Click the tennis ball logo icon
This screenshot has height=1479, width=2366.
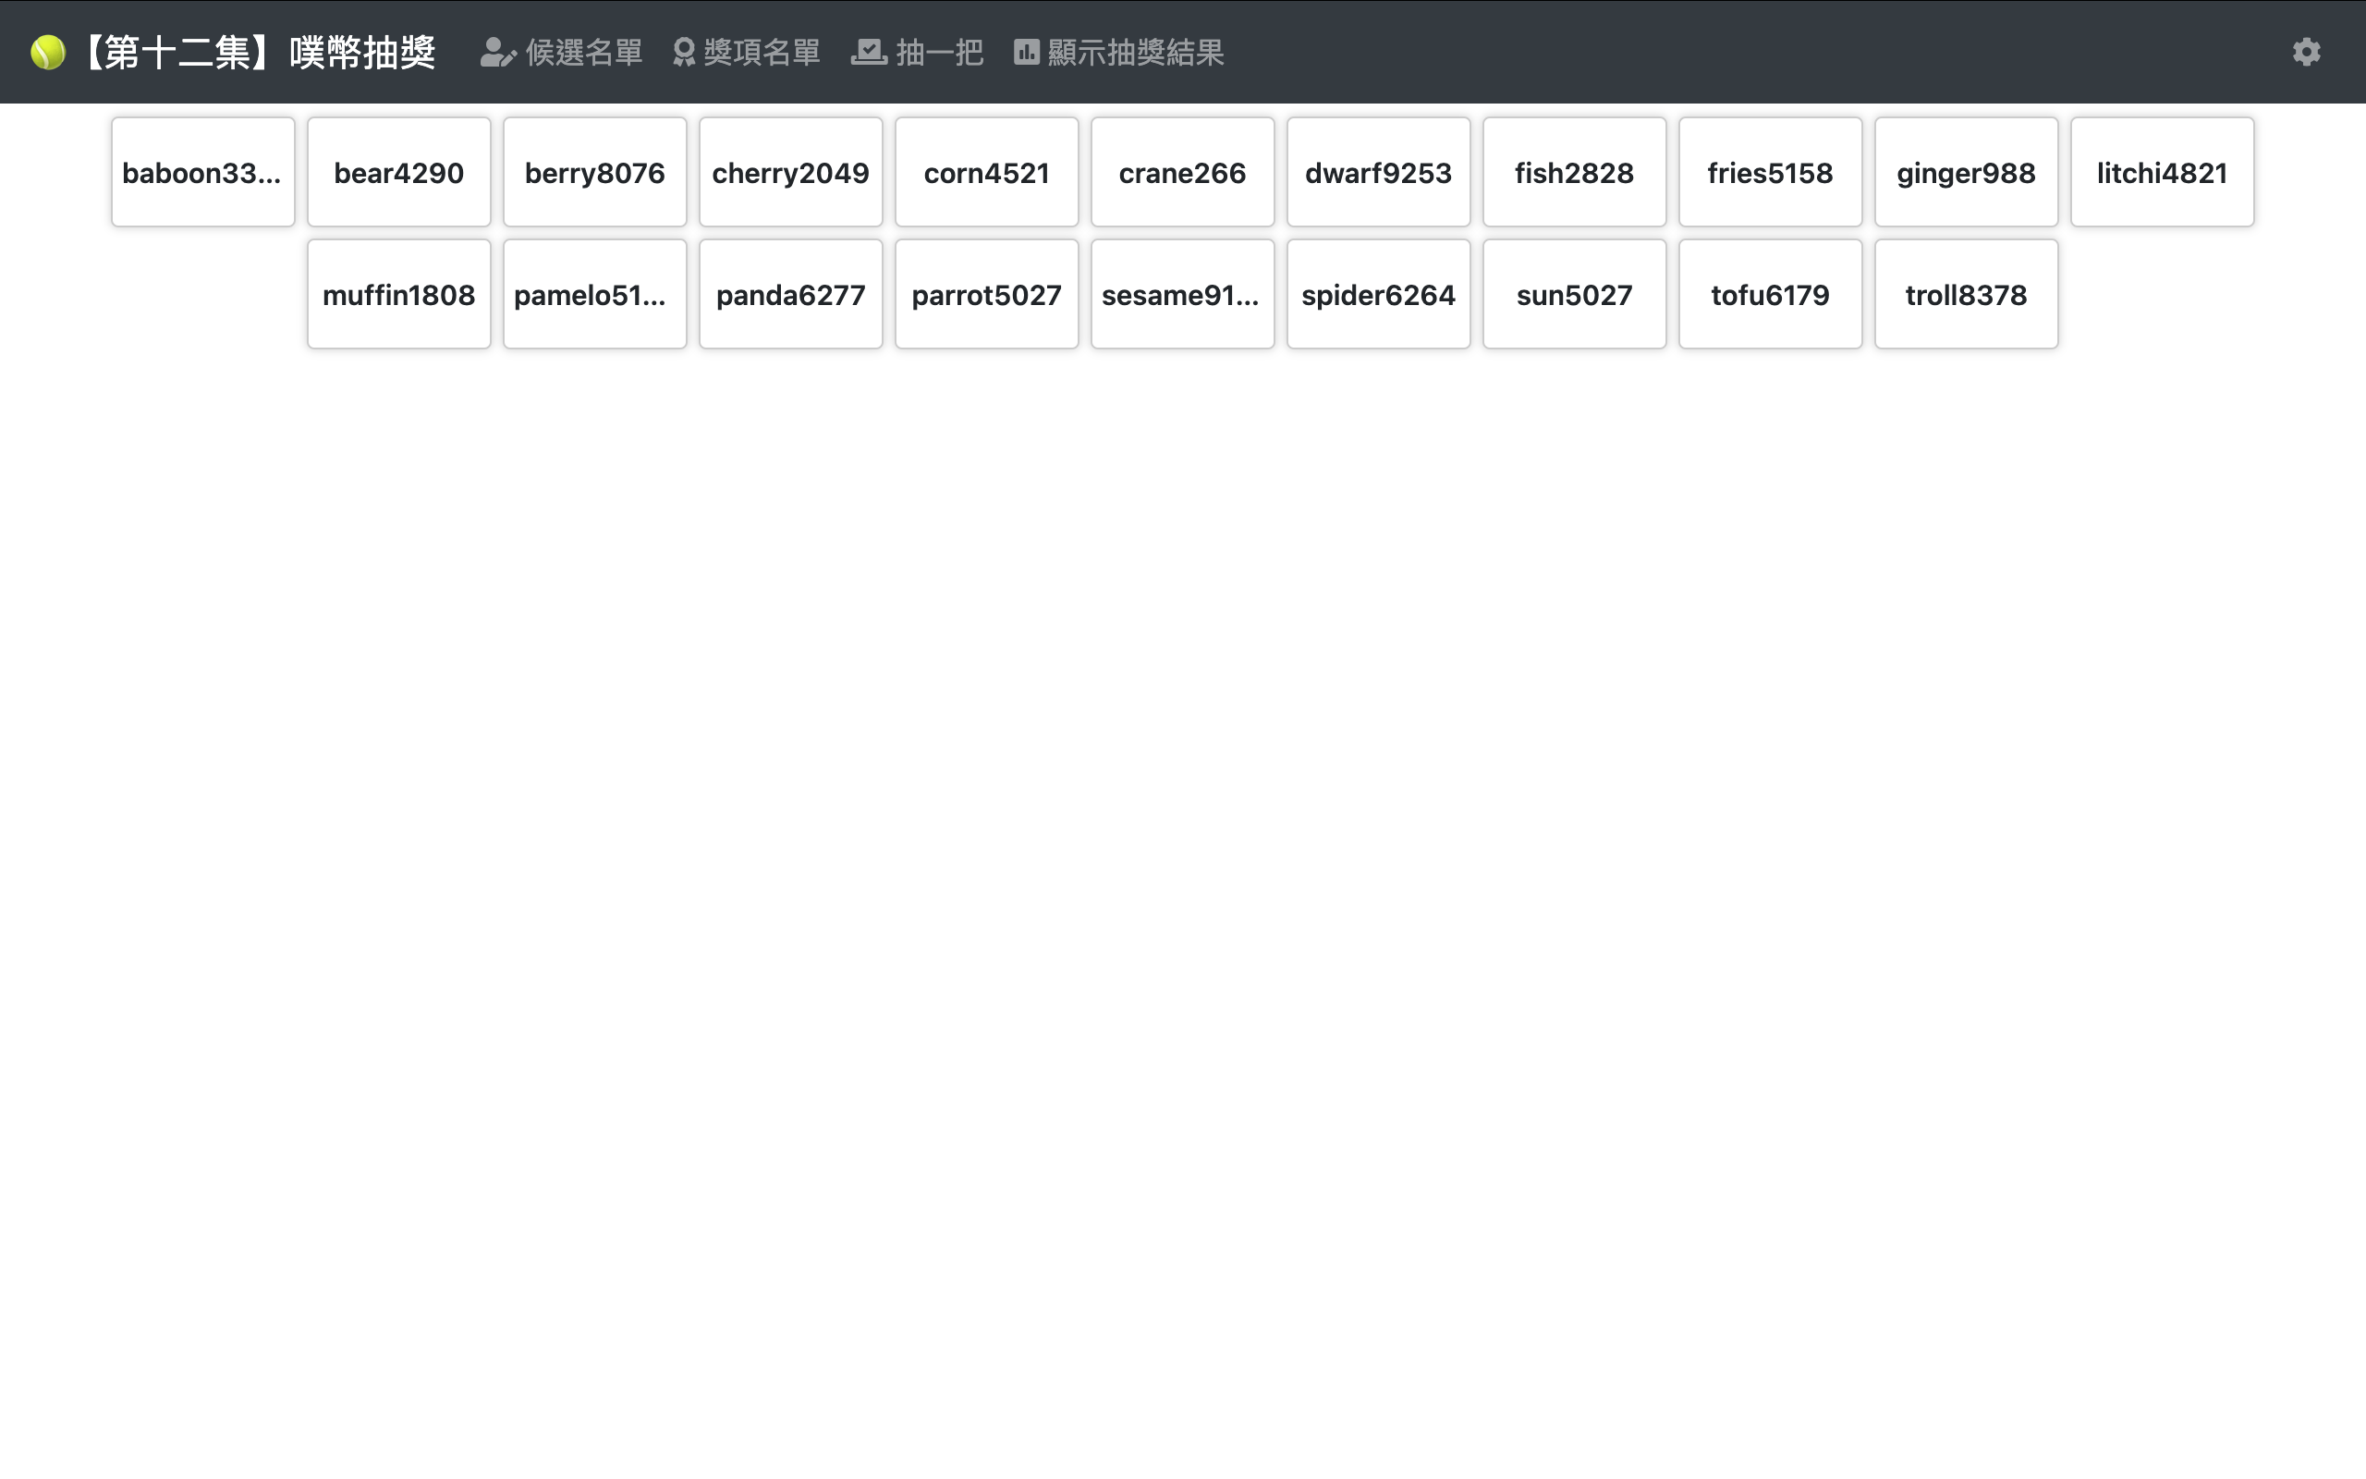tap(48, 52)
